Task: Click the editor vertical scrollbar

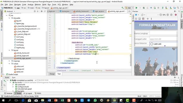Action: coord(131,60)
